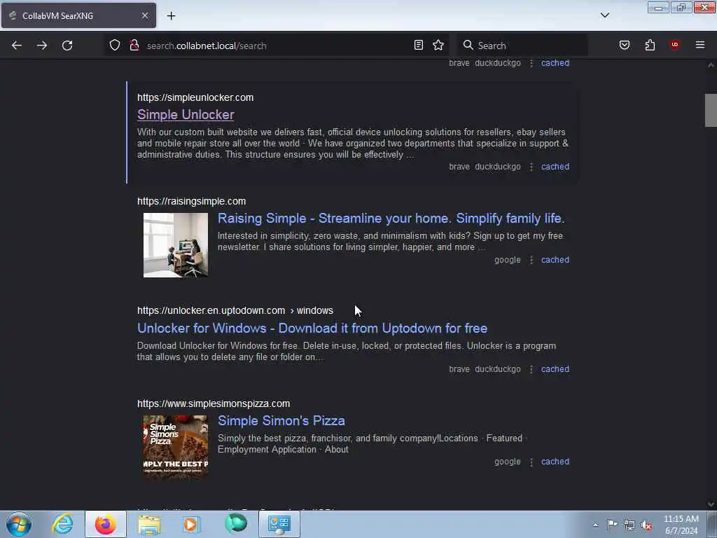Expand more options dots on topmost result

531,64
